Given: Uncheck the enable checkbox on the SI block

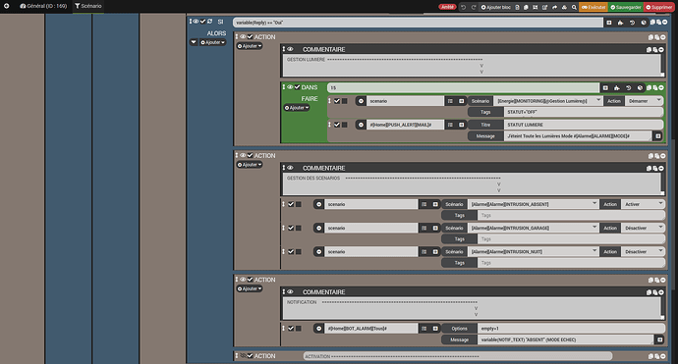Looking at the screenshot, I should [202, 22].
